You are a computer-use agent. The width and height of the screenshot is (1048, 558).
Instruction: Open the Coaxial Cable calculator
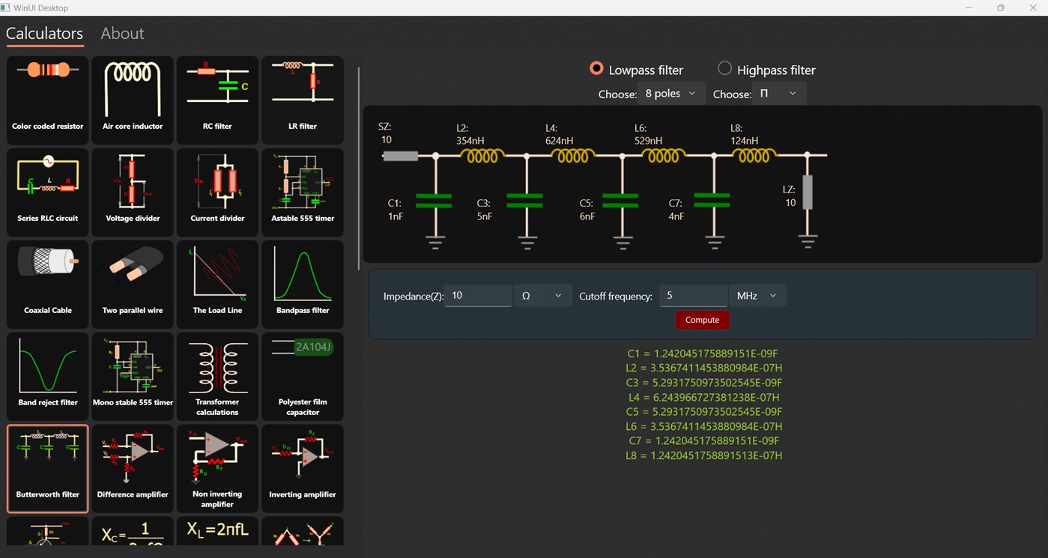46,284
